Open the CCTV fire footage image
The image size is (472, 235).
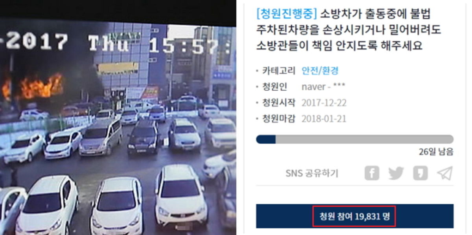pyautogui.click(x=118, y=126)
